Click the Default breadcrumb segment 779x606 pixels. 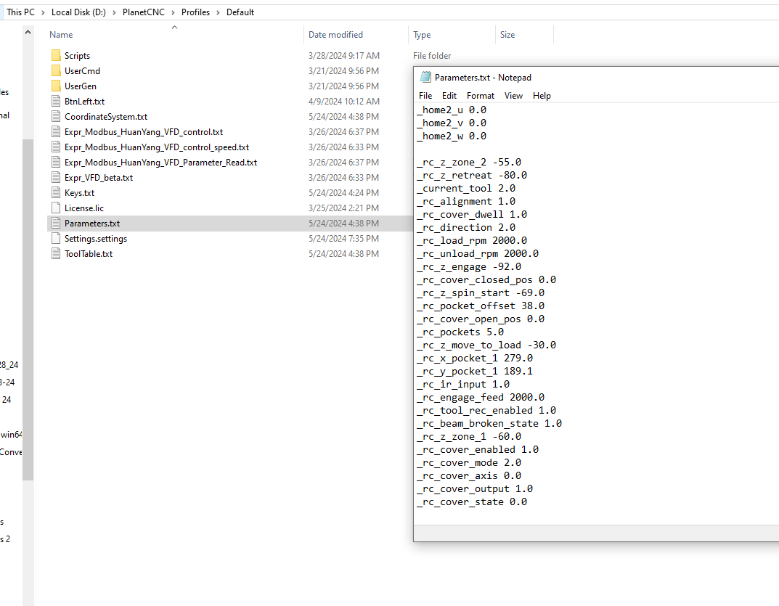pos(240,12)
